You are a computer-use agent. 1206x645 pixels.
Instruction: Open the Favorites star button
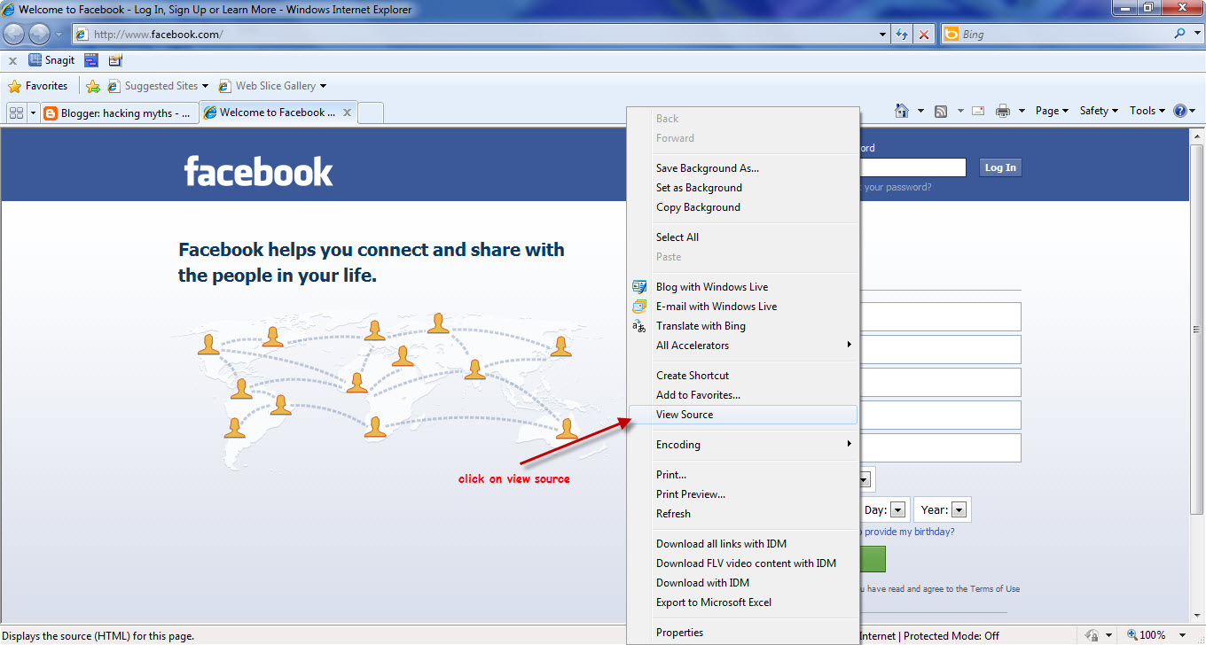click(x=37, y=86)
